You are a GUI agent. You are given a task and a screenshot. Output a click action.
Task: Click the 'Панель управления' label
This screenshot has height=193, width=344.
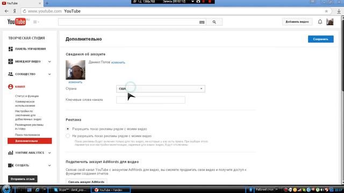(x=31, y=49)
